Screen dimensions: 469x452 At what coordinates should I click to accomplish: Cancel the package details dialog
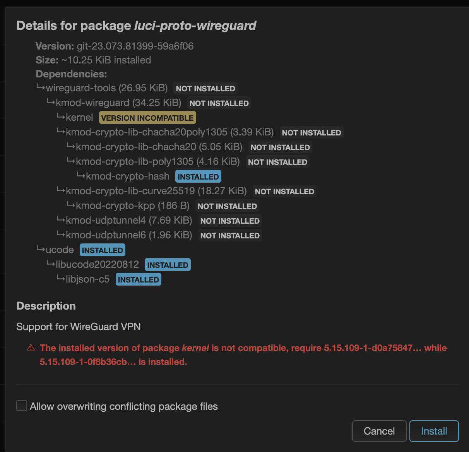click(x=379, y=431)
